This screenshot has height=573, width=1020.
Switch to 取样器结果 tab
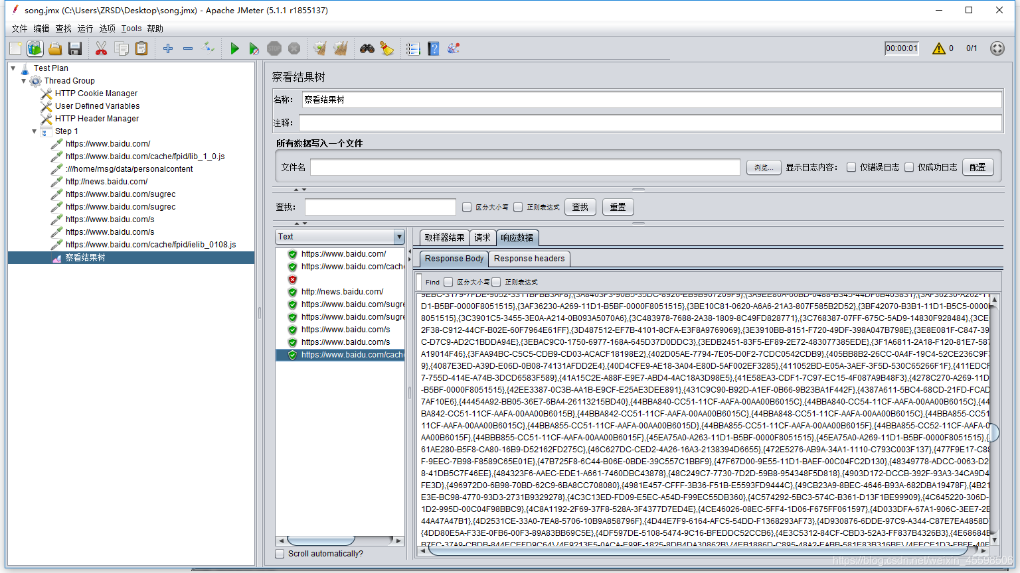(444, 237)
